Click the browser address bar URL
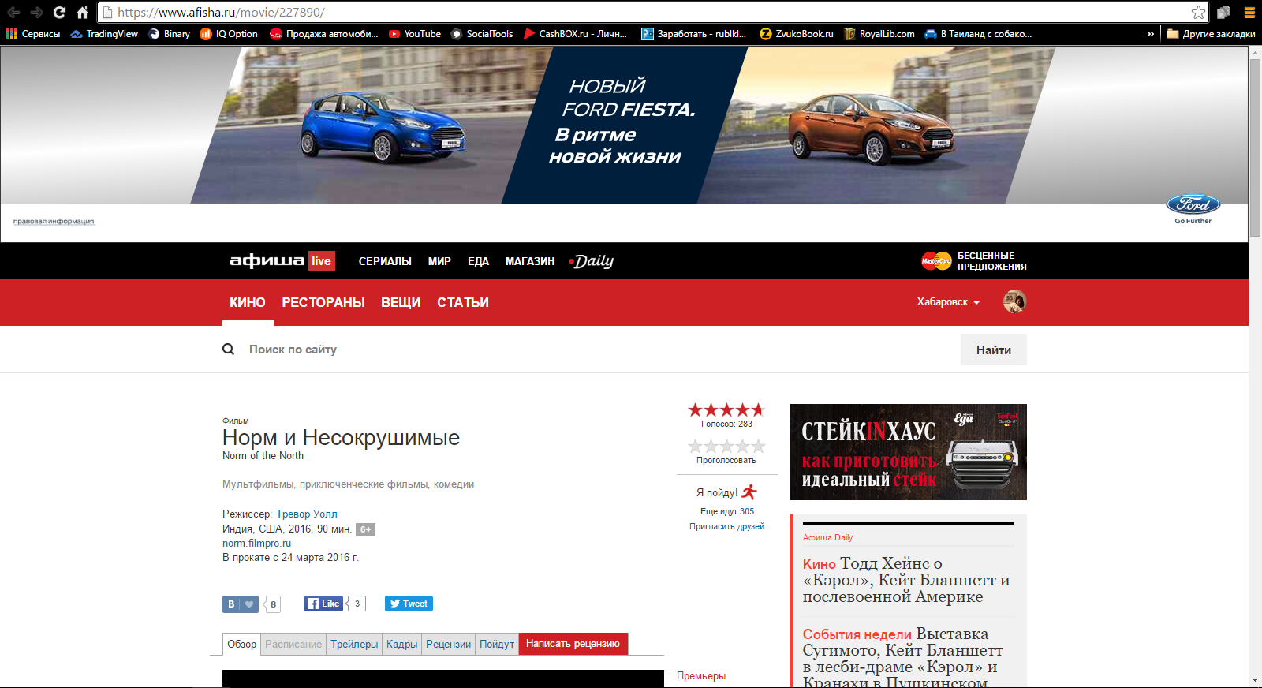Screen dimensions: 1262x688 tap(221, 13)
